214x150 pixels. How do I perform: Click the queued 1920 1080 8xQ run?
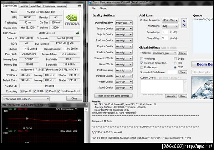point(203,20)
